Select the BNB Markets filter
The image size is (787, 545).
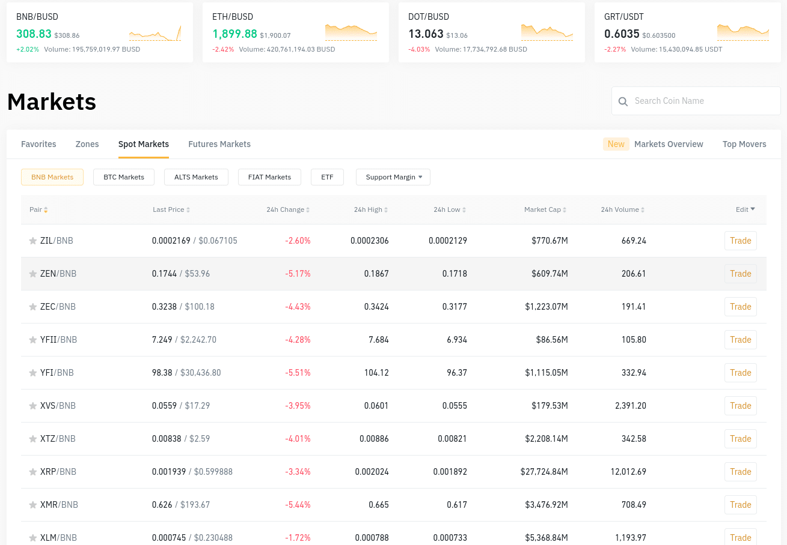pyautogui.click(x=52, y=177)
